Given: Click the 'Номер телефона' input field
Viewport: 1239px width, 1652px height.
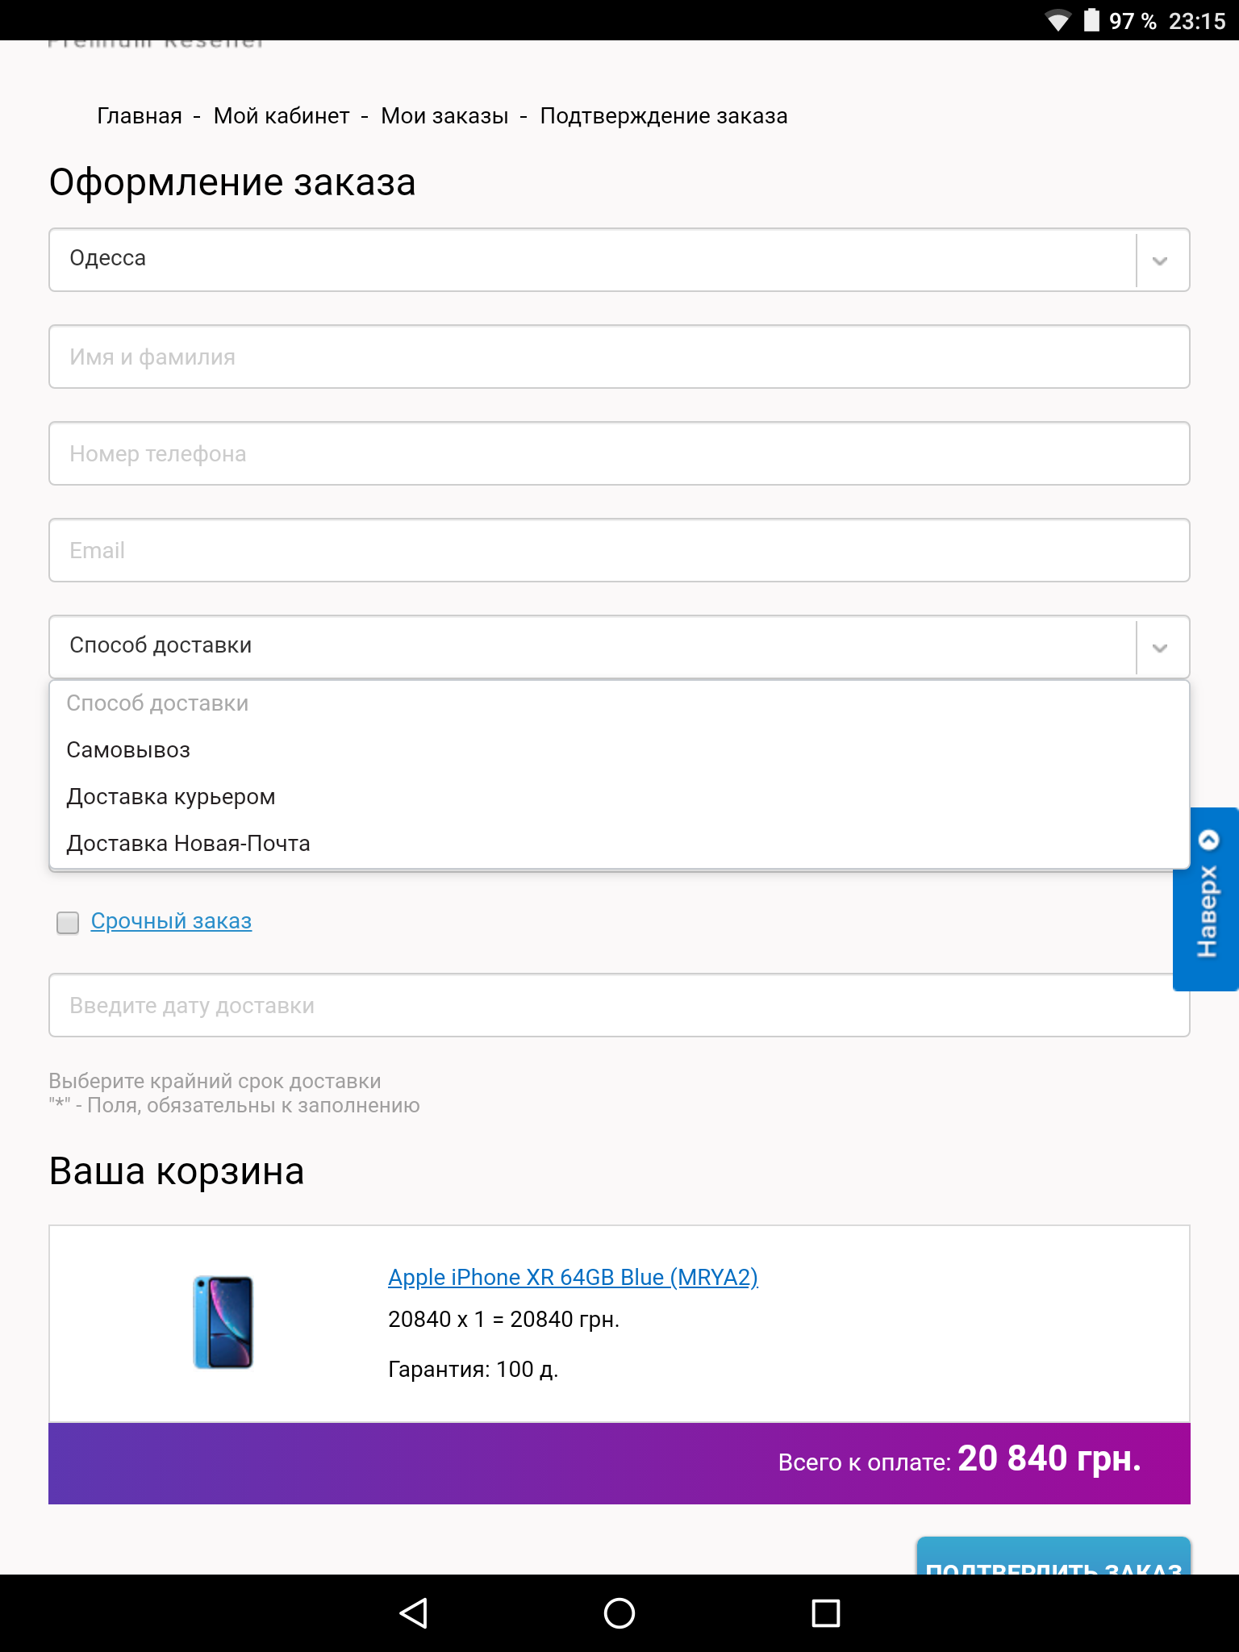Looking at the screenshot, I should coord(619,453).
